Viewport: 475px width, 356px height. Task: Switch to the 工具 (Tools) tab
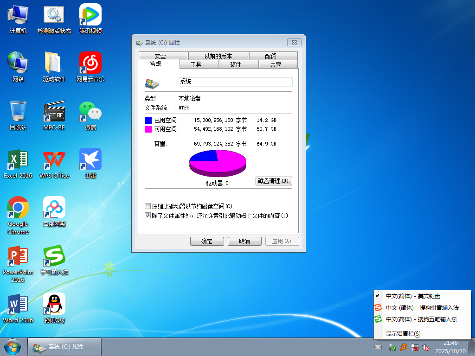pos(196,64)
